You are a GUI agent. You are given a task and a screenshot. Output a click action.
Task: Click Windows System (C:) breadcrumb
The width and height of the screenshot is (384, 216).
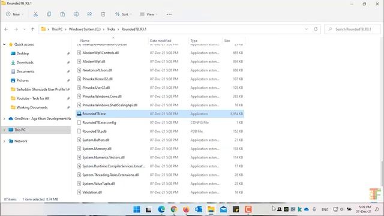85,29
